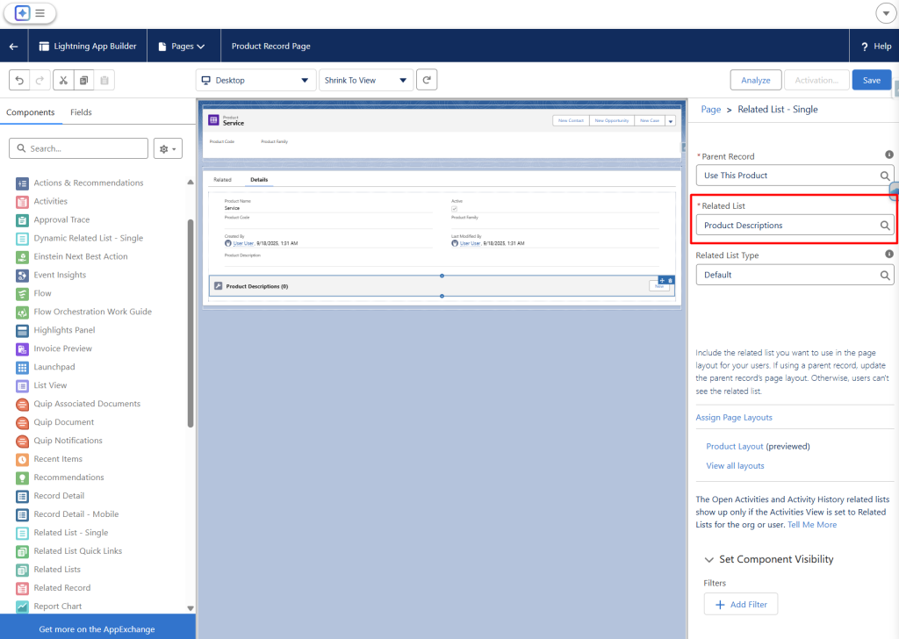Click the Report Chart component icon

click(22, 607)
